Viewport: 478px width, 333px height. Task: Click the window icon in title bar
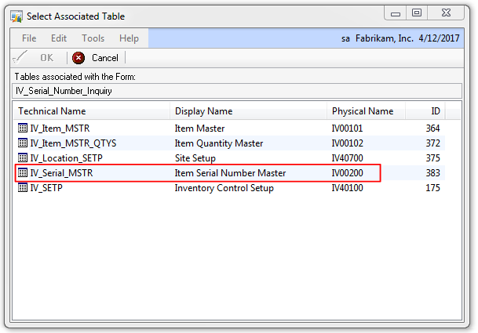click(x=16, y=16)
